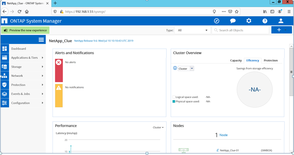Viewport: 294px width, 155px height.
Task: Open the help question mark icon
Action: click(x=265, y=21)
